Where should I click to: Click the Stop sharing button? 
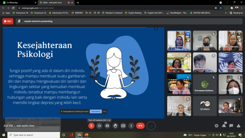coord(96,111)
